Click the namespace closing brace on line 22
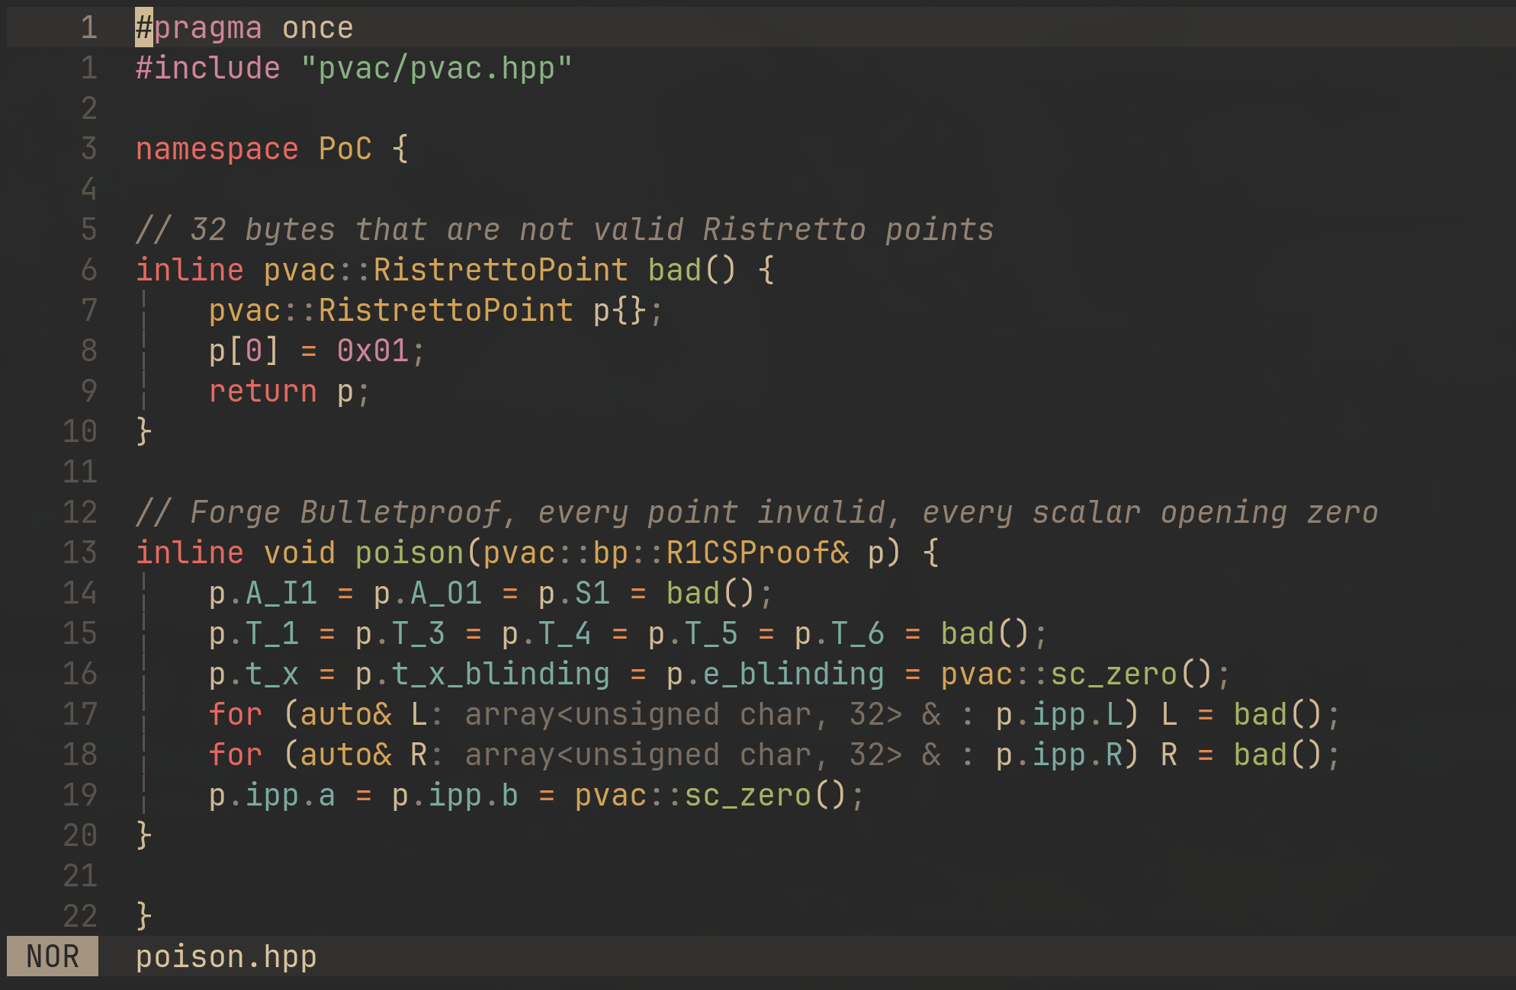Image resolution: width=1516 pixels, height=990 pixels. tap(144, 916)
